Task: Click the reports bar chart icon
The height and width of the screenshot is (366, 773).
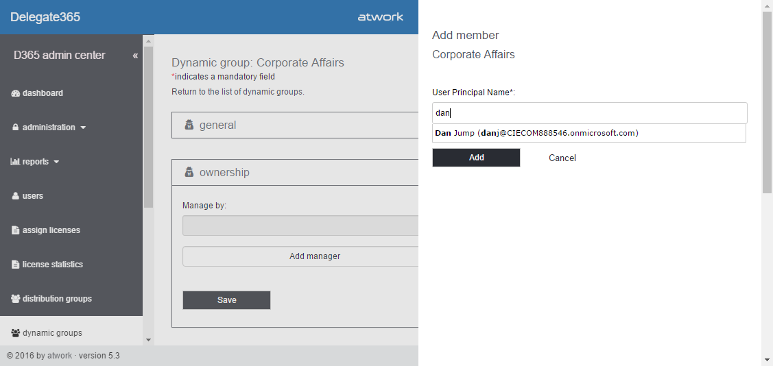Action: [16, 162]
